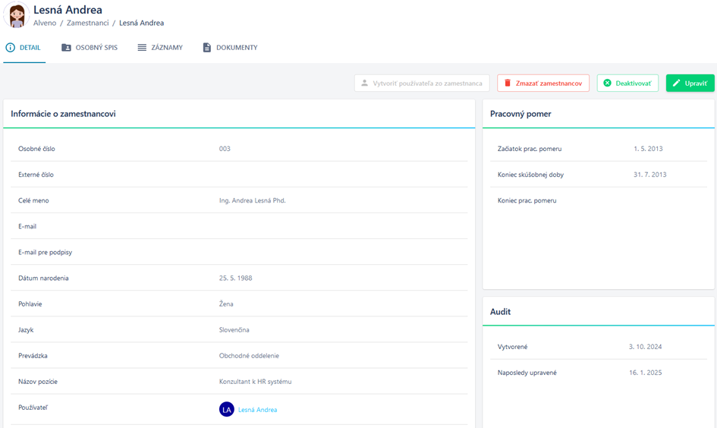This screenshot has height=428, width=717.
Task: Click the folder icon for Osobný spis
Action: click(x=67, y=48)
